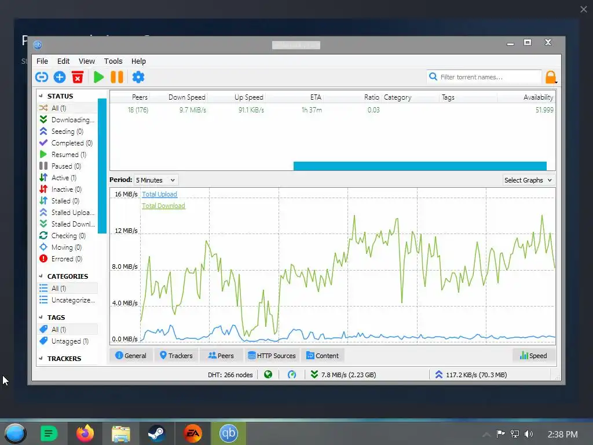Image resolution: width=593 pixels, height=445 pixels.
Task: Click the Total Upload legend link
Action: [159, 194]
